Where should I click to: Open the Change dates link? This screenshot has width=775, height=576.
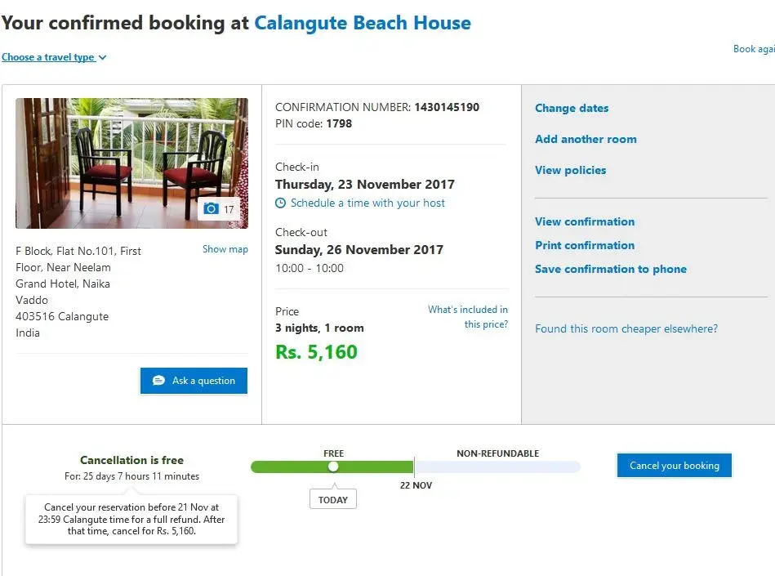click(x=572, y=108)
